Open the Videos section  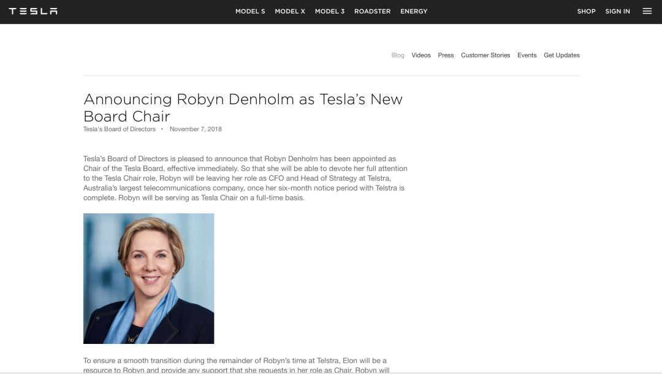pos(421,55)
